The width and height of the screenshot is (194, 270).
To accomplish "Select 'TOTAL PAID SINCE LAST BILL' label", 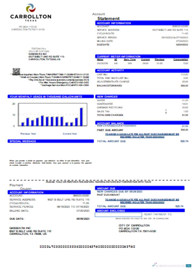I will point(113,78).
